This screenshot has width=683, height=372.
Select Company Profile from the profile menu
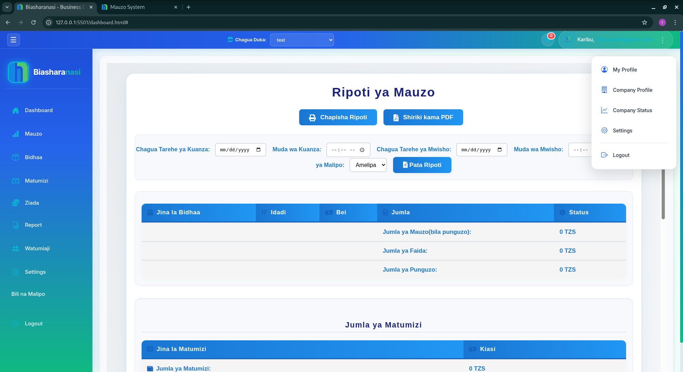coord(632,90)
